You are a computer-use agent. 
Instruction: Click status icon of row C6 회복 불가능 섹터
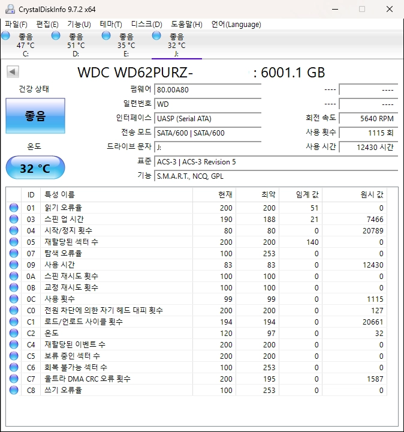click(14, 367)
